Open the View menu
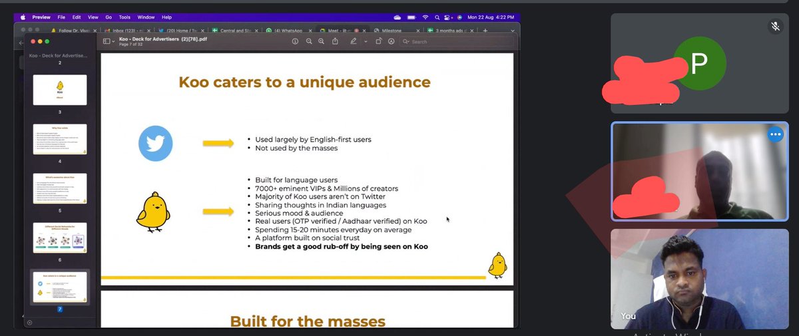 (93, 17)
